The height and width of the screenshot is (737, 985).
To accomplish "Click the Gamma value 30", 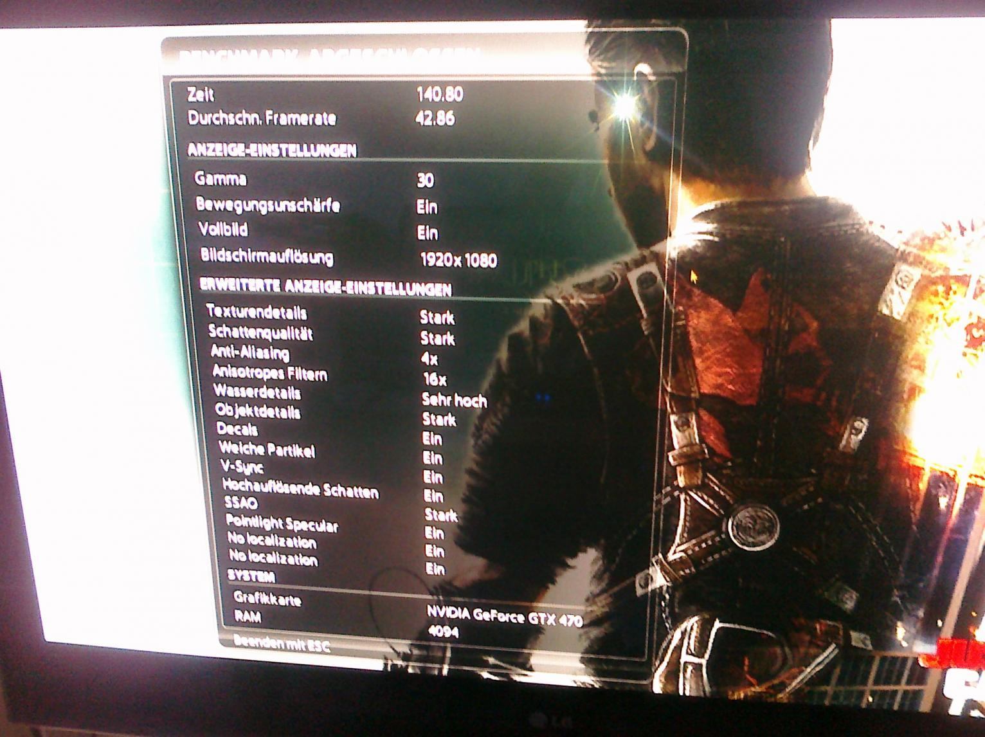I will [425, 180].
